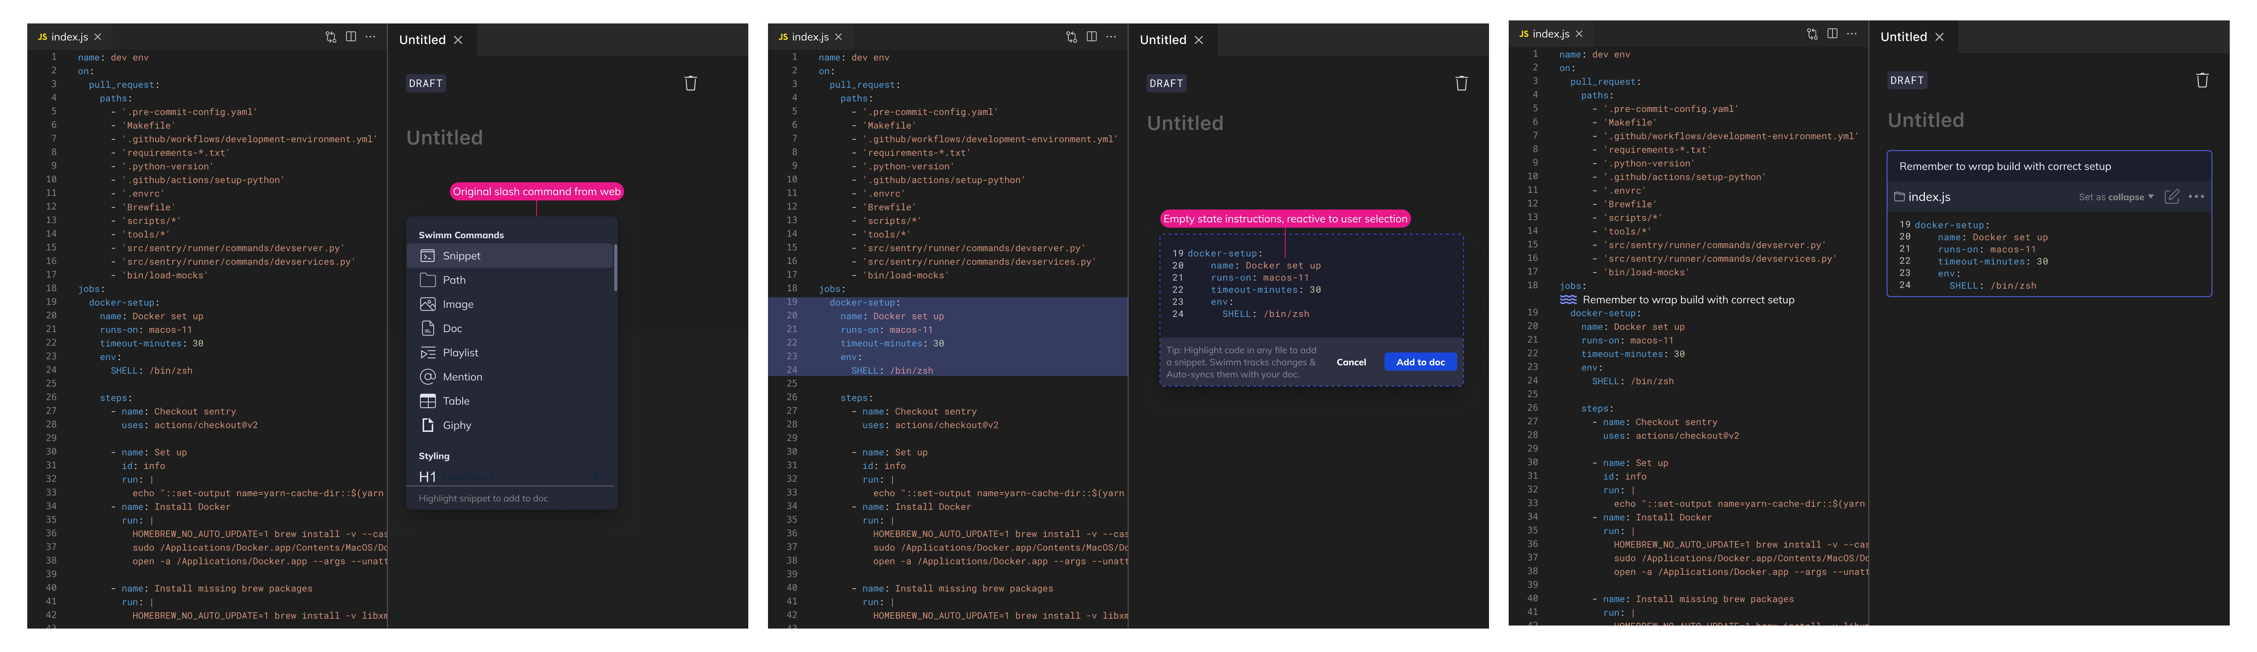
Task: Choose Snippet in the Swimm Commands menu
Action: coord(461,256)
